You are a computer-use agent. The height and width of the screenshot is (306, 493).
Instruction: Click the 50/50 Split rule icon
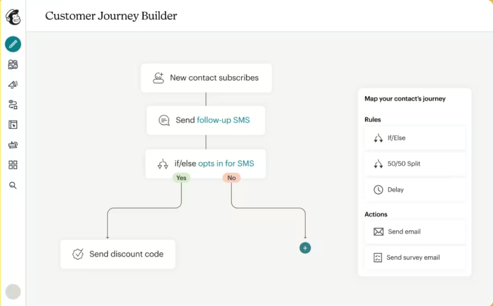pos(378,164)
